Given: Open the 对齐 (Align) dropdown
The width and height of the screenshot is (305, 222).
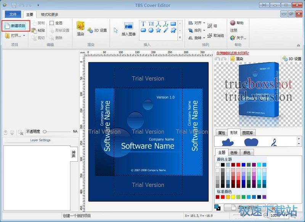Looking at the screenshot, I should point(197,23).
